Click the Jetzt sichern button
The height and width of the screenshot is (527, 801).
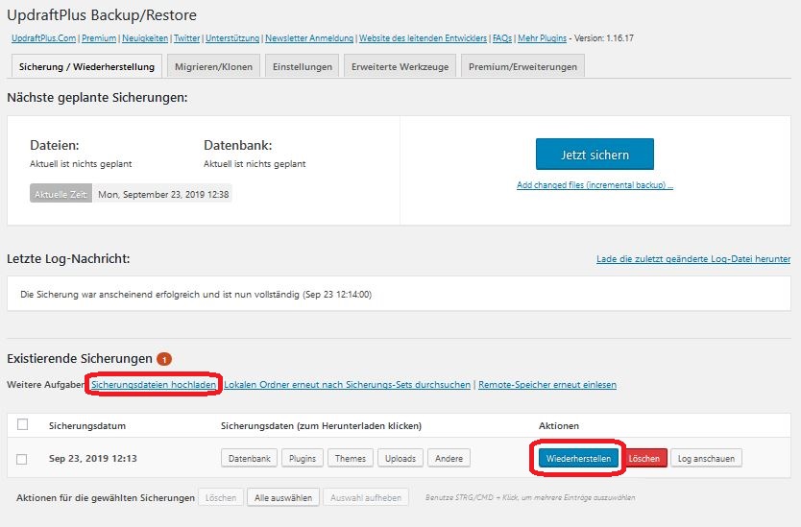tap(595, 155)
